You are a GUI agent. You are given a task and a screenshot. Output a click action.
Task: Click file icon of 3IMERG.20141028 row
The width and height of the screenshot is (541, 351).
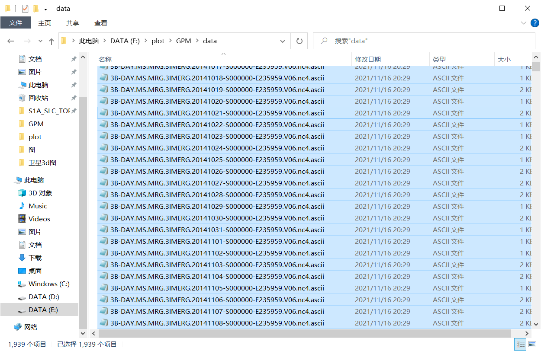103,195
